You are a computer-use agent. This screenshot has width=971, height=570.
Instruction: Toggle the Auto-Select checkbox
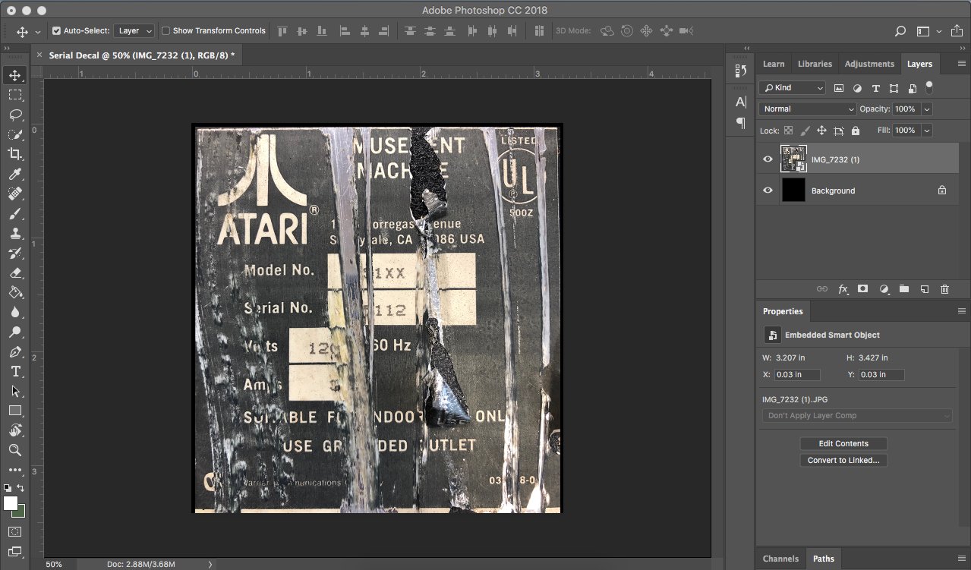(56, 31)
